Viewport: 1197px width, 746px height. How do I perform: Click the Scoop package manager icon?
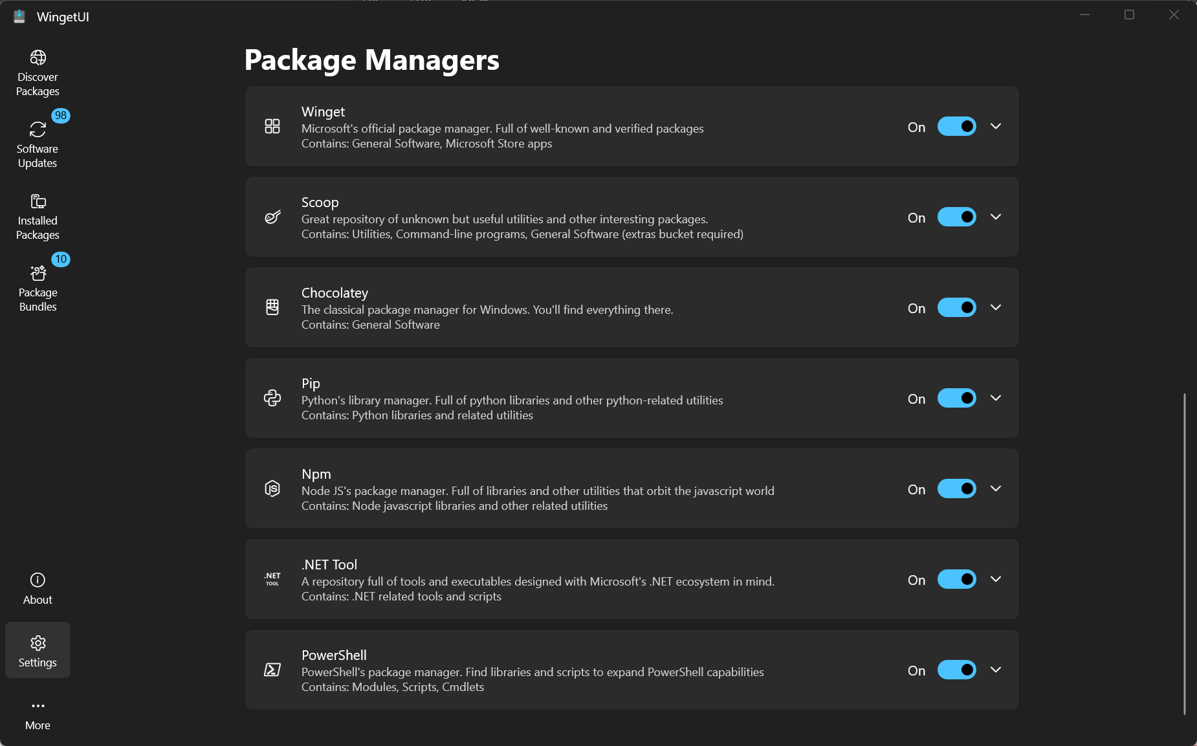(x=272, y=217)
